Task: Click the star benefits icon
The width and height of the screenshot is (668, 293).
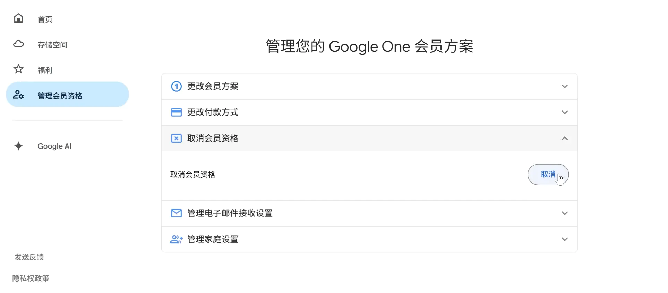Action: pyautogui.click(x=18, y=69)
